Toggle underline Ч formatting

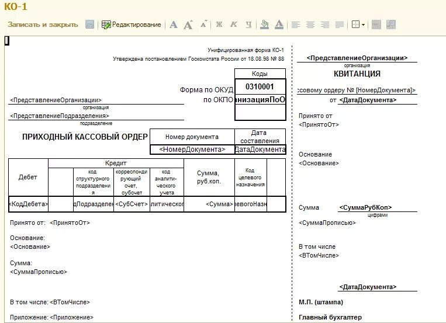(x=248, y=25)
